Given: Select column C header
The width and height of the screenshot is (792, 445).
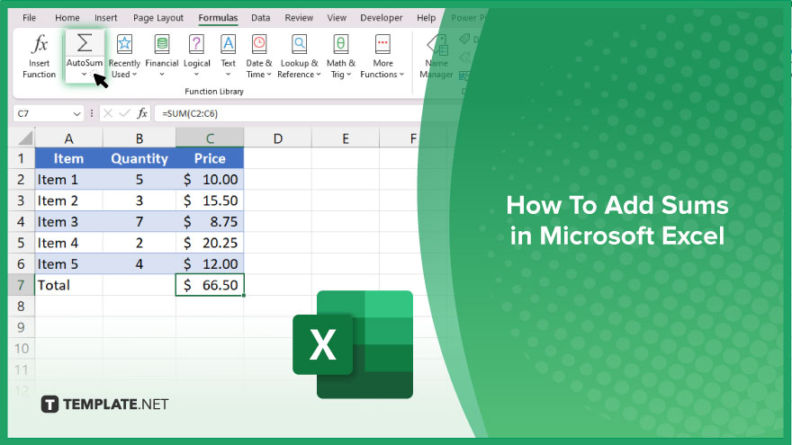Looking at the screenshot, I should (x=210, y=138).
